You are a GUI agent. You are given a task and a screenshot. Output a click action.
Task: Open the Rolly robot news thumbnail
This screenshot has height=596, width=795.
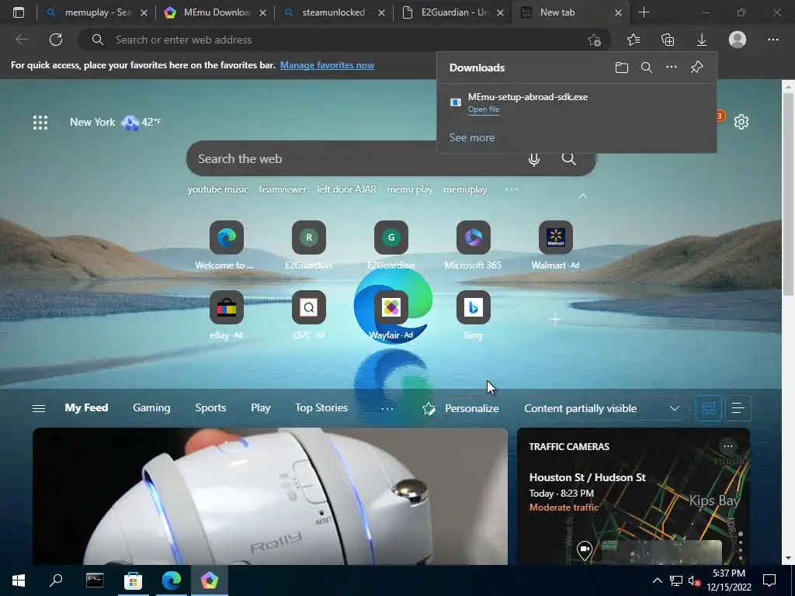click(269, 496)
